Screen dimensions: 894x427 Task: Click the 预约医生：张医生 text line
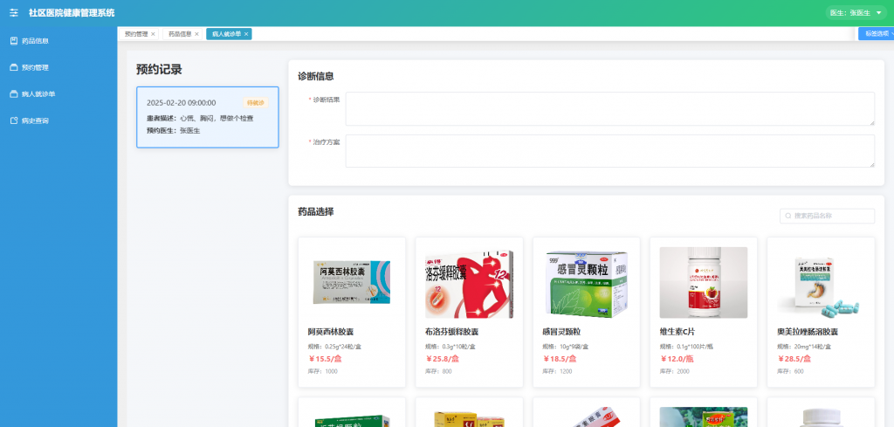[x=174, y=131]
